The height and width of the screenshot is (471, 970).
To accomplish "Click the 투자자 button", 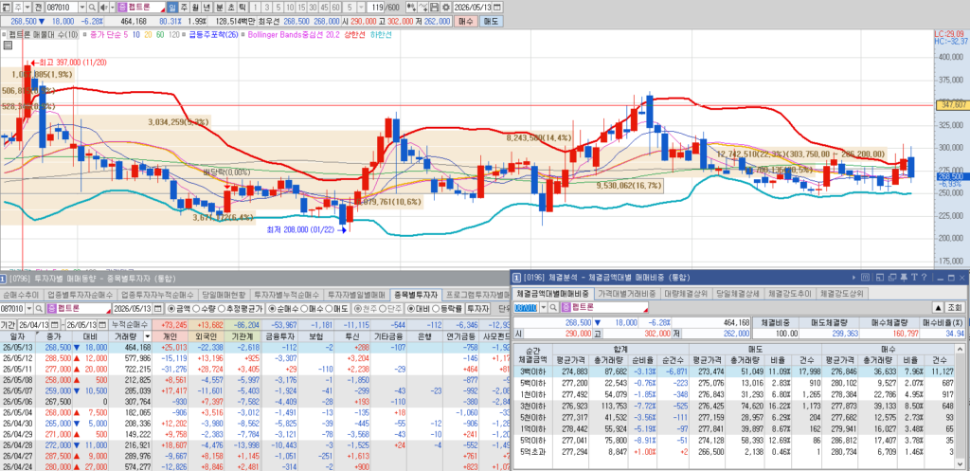I will click(x=477, y=308).
